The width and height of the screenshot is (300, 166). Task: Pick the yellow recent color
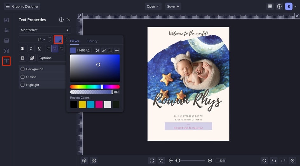[x=82, y=105]
